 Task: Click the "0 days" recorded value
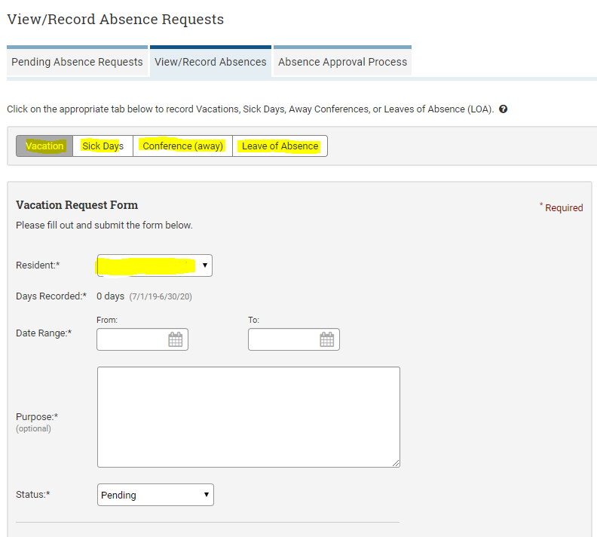(110, 296)
